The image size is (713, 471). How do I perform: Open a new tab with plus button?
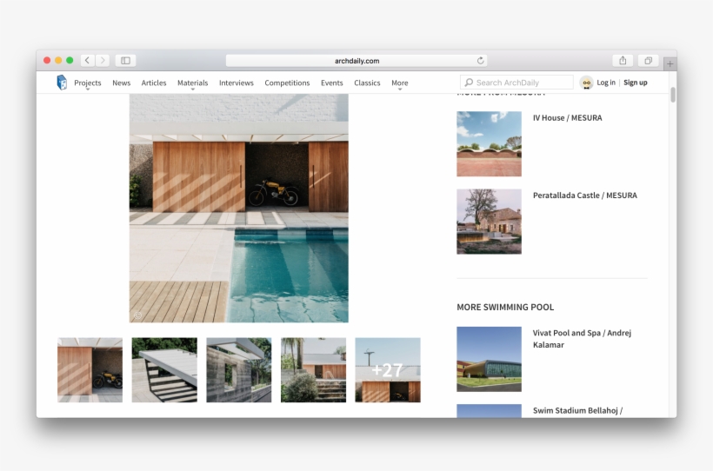coord(670,64)
